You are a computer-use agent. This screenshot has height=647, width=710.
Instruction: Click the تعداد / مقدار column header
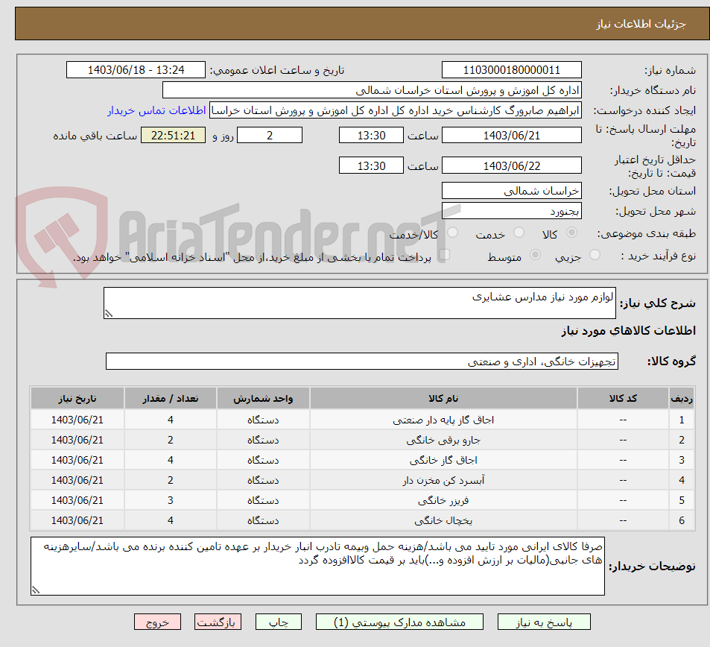point(171,398)
